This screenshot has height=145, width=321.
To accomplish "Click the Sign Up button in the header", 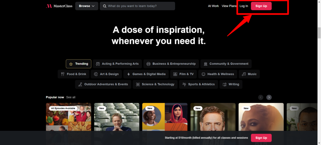I will coord(261,6).
